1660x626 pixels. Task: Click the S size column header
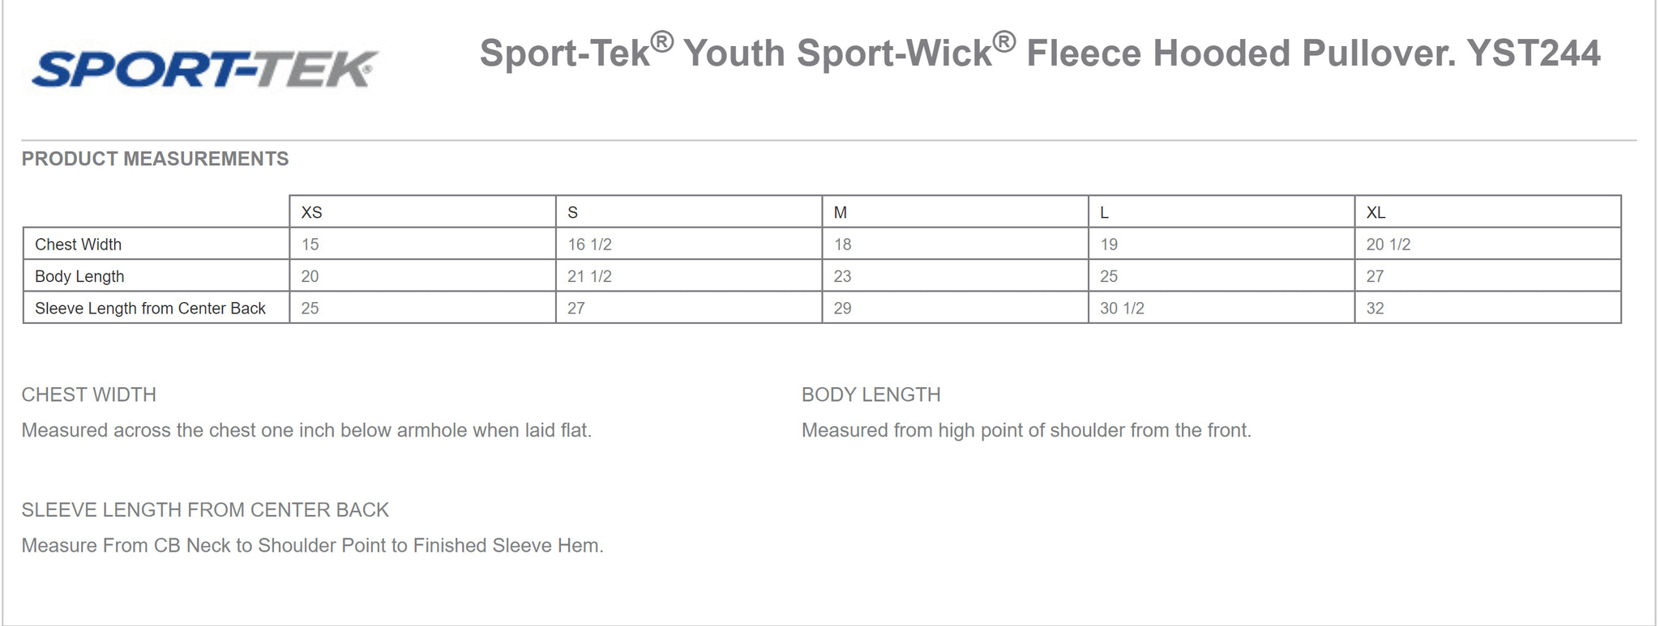(x=572, y=212)
